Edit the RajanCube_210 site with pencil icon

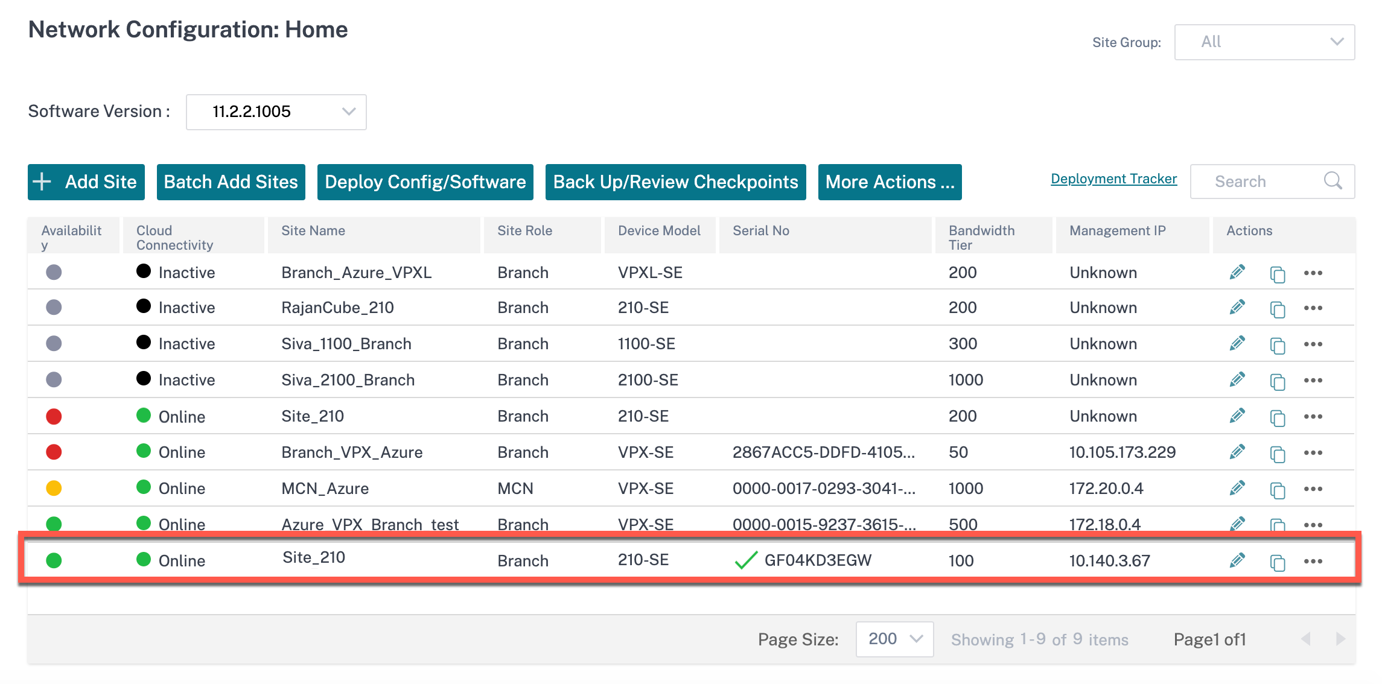point(1237,307)
